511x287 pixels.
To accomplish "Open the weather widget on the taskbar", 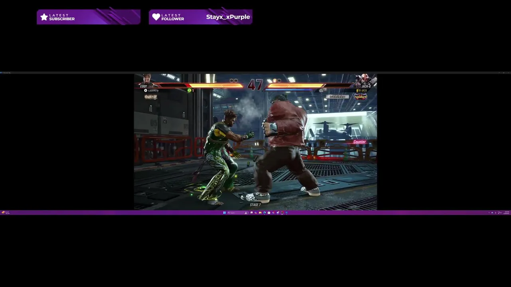I will tap(5, 213).
